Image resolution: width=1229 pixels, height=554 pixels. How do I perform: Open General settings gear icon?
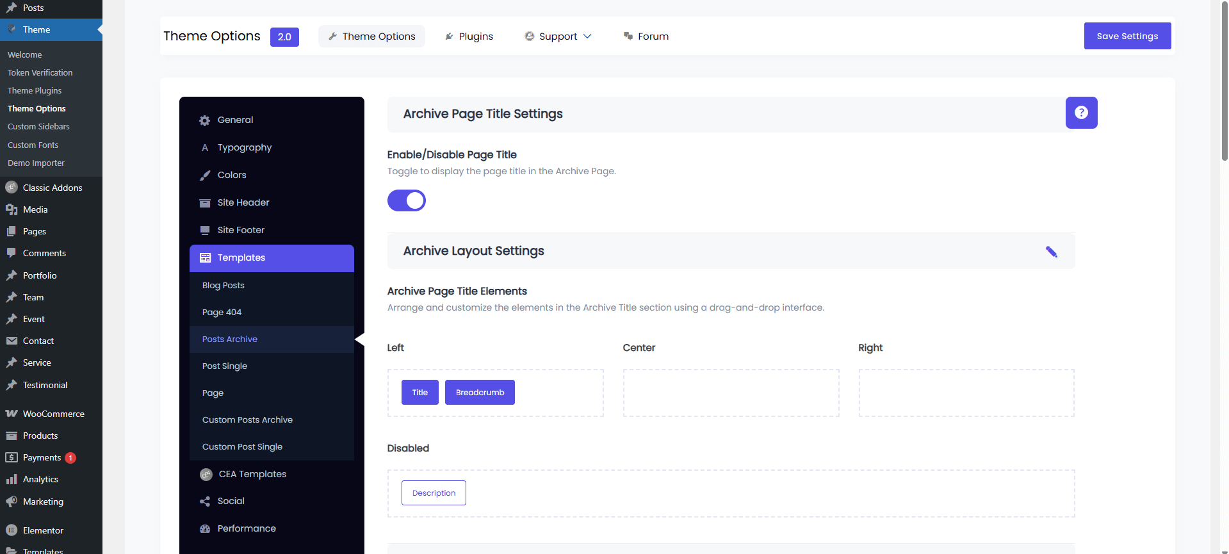click(205, 120)
